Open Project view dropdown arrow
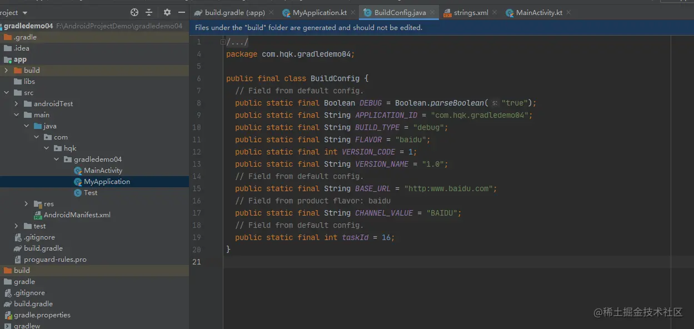Viewport: 694px width, 329px height. point(25,13)
